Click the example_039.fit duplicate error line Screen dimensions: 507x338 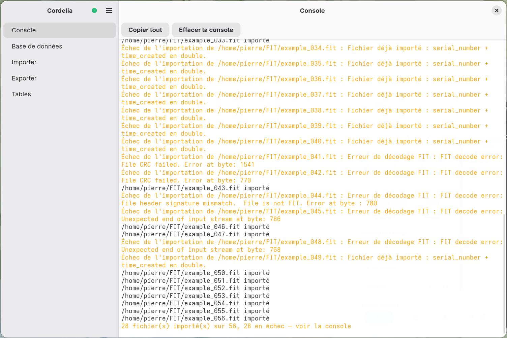click(305, 130)
